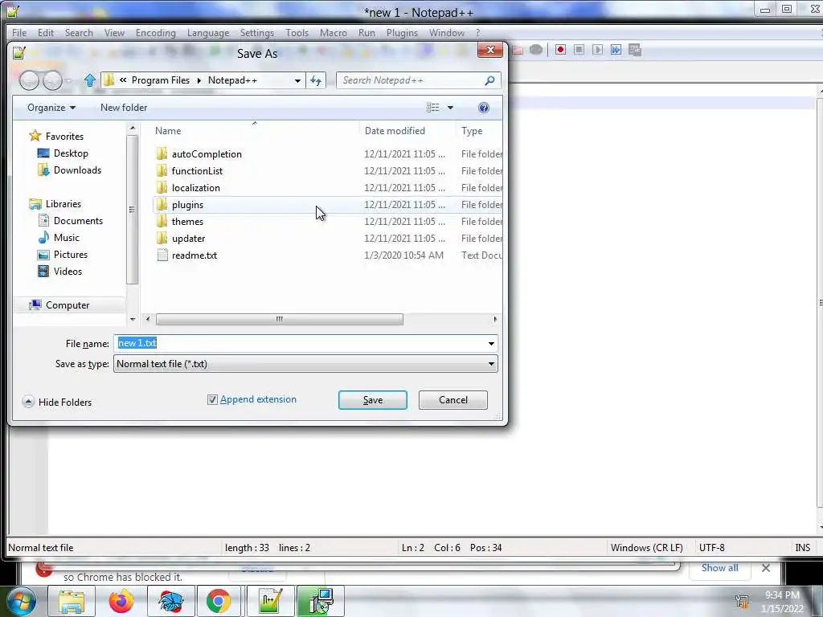
Task: Open the blue character app in taskbar
Action: (170, 601)
